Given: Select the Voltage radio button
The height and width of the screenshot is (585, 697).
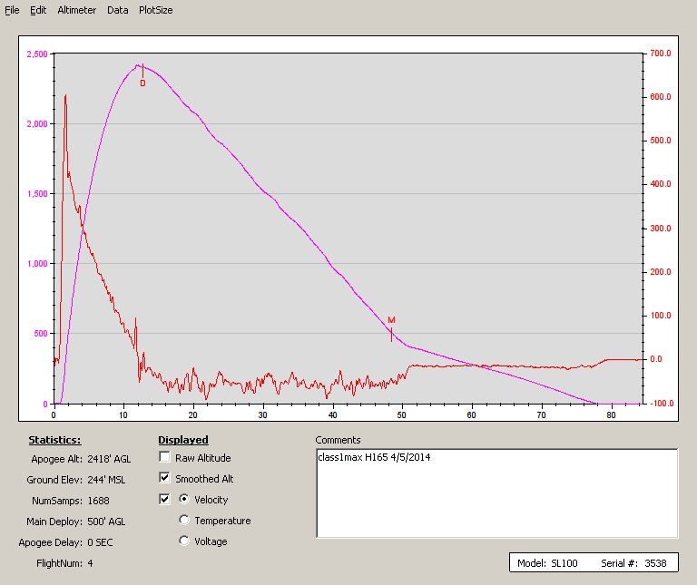Looking at the screenshot, I should pyautogui.click(x=185, y=541).
